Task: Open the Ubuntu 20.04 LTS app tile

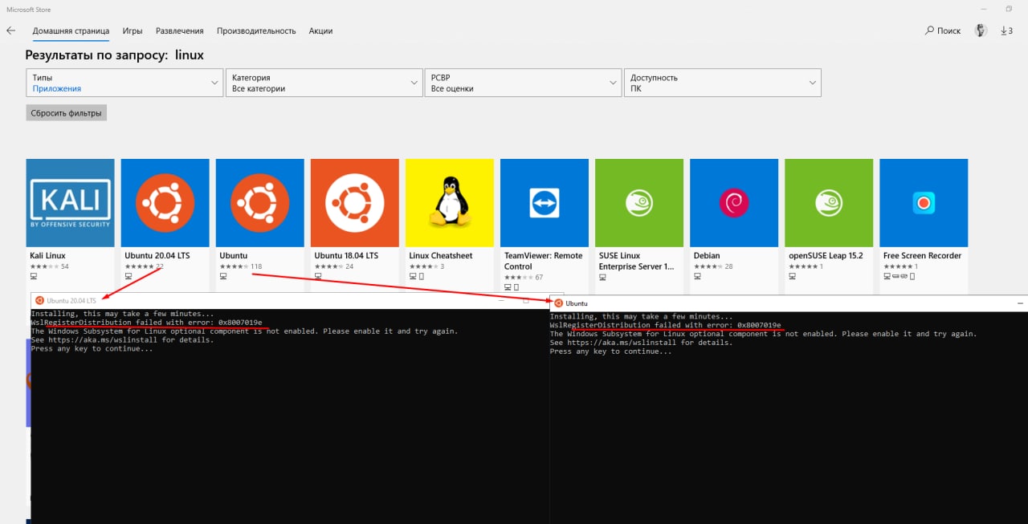Action: click(165, 202)
